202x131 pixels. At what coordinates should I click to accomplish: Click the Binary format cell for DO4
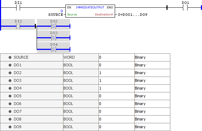[152, 88]
